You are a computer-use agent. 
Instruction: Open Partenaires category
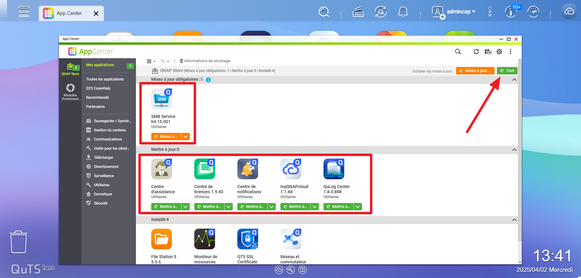click(95, 107)
